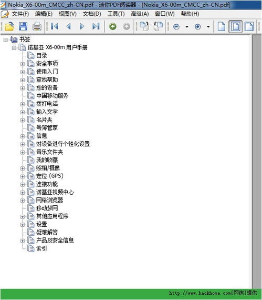
Task: Jump to the last page
Action: click(96, 26)
